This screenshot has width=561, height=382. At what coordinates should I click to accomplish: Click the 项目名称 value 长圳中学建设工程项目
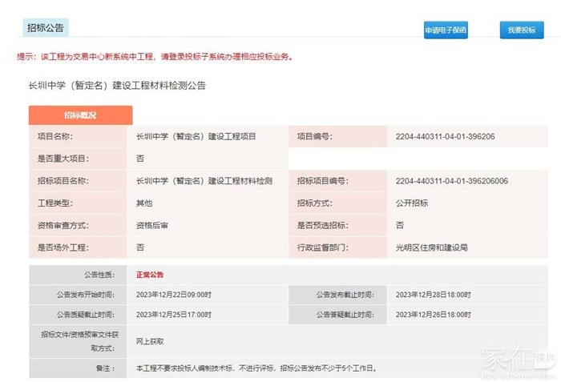196,136
